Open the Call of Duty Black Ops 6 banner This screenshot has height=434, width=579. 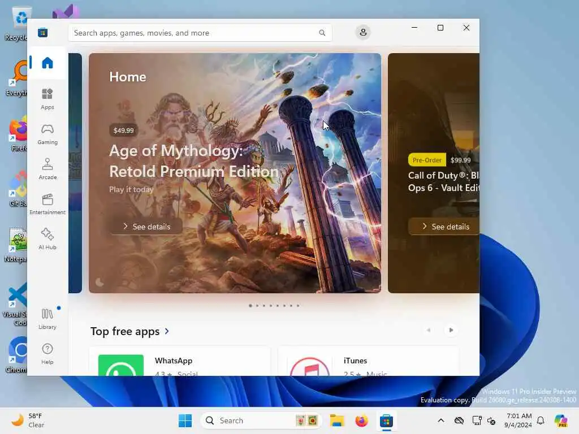pos(434,173)
